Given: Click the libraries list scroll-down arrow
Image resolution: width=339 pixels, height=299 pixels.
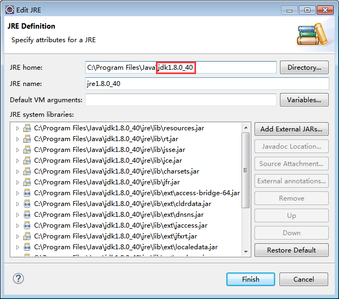Looking at the screenshot, I should [x=246, y=251].
